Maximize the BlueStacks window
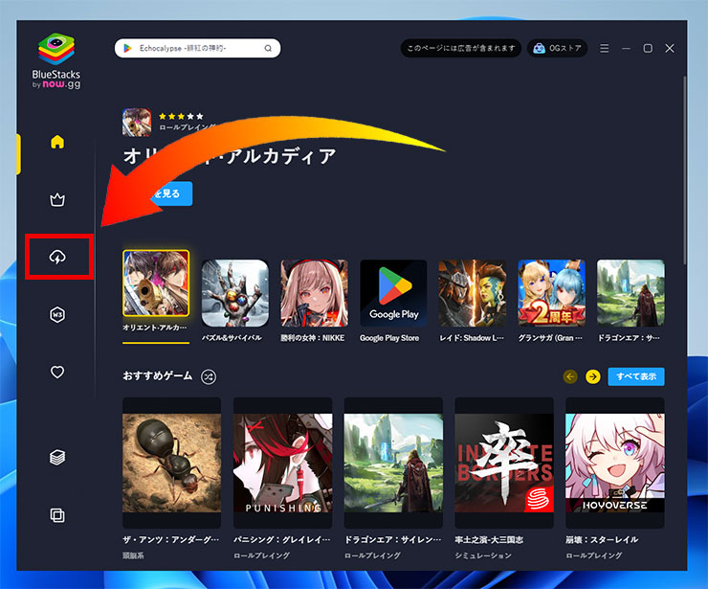 [648, 48]
